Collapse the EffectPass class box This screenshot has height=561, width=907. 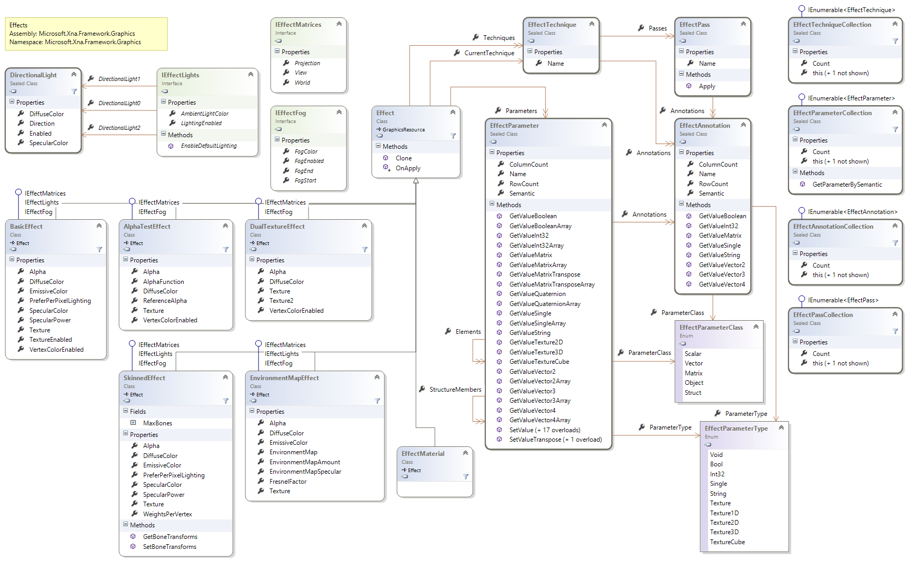[743, 24]
